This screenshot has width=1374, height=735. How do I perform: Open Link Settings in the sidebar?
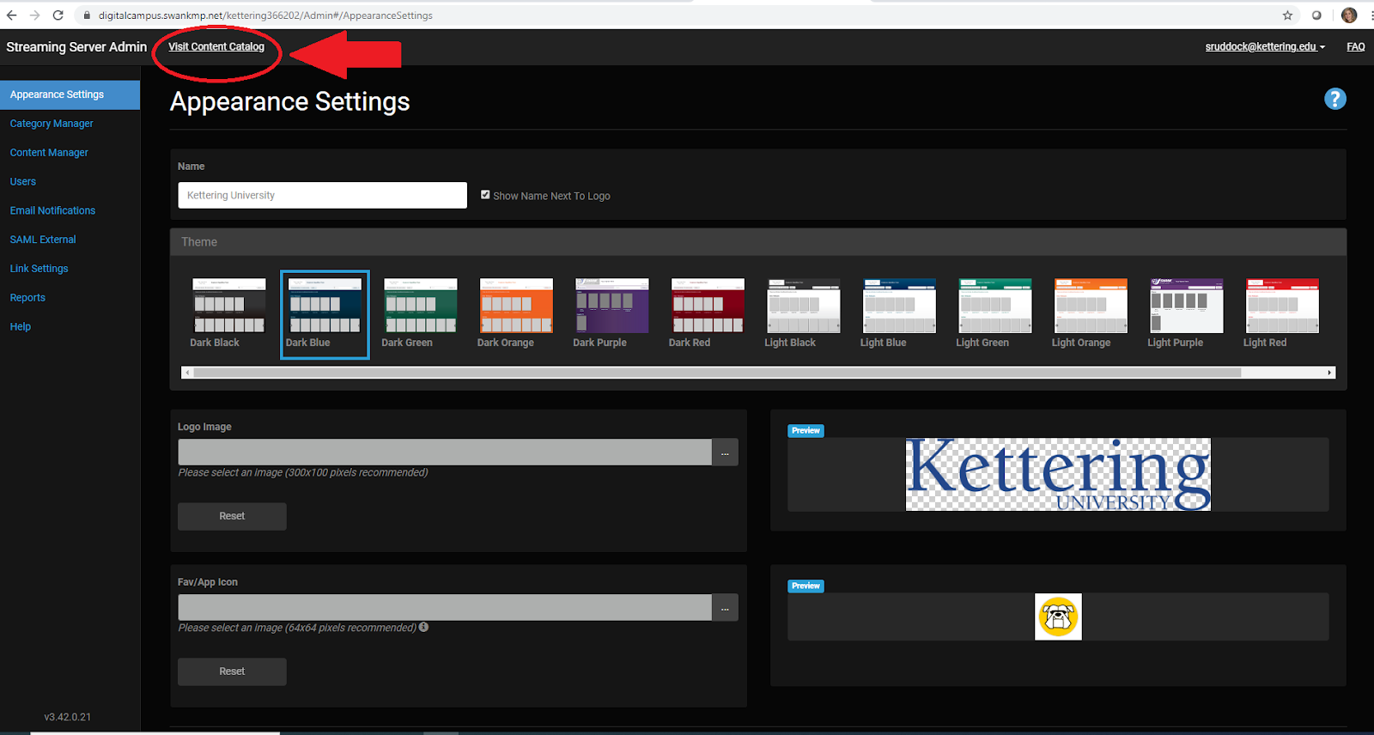(x=39, y=269)
